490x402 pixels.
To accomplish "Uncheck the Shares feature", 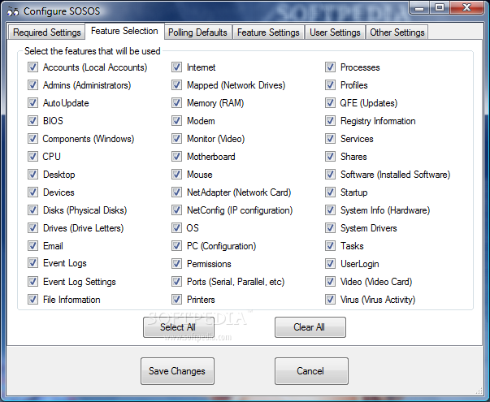I will pyautogui.click(x=330, y=156).
